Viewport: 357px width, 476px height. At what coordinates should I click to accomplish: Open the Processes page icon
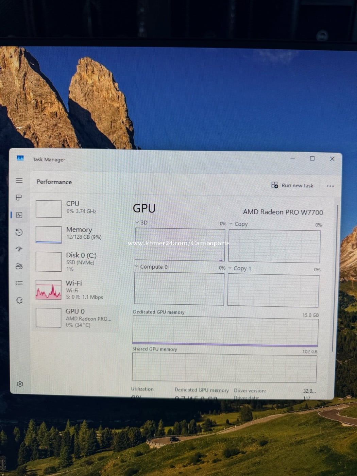[19, 198]
